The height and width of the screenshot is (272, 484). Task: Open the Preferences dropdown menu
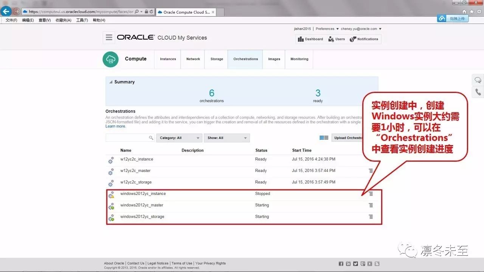coord(327,29)
